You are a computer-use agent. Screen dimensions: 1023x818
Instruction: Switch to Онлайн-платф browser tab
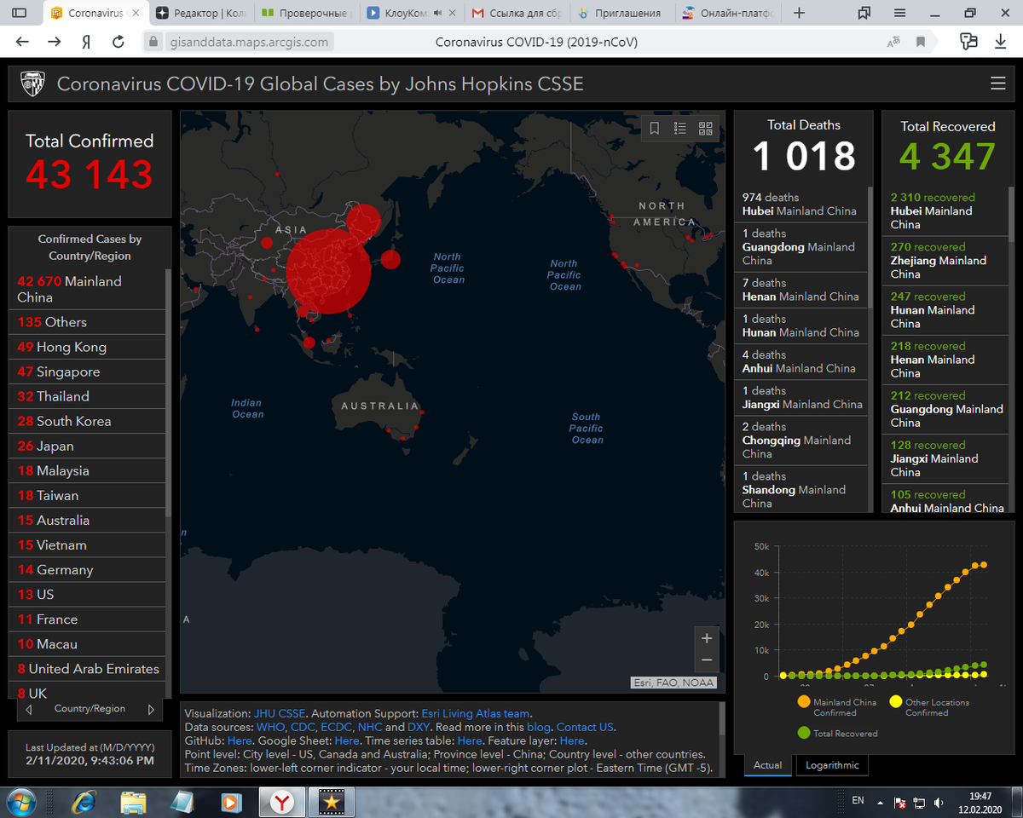point(726,13)
